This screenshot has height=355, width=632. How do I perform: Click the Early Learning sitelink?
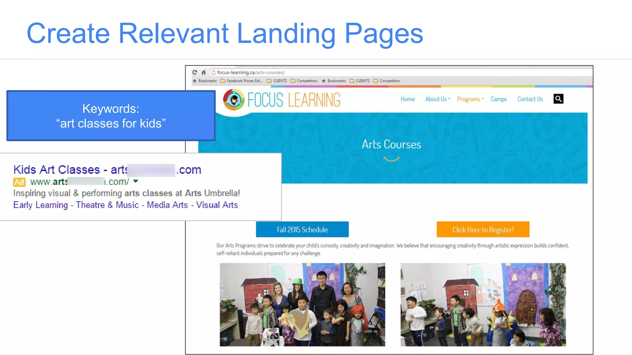[40, 205]
